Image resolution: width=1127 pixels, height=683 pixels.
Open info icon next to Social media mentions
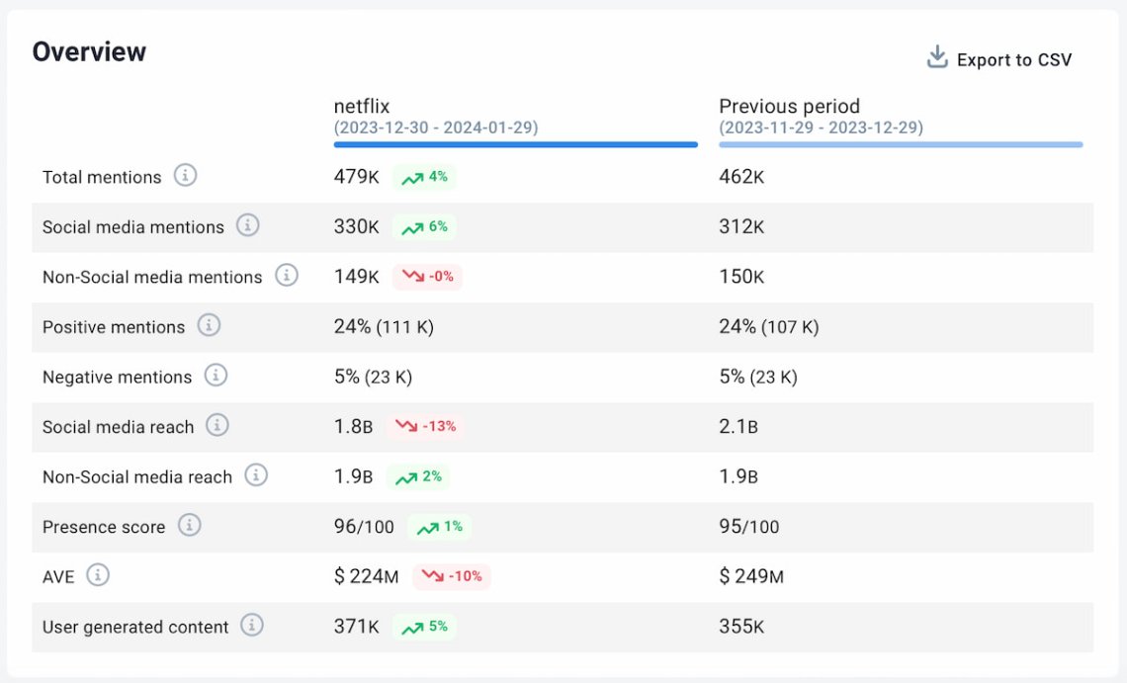(247, 225)
